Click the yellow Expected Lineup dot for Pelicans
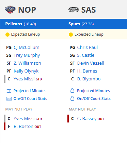Screen dimensions: 127x143 tap(7, 35)
